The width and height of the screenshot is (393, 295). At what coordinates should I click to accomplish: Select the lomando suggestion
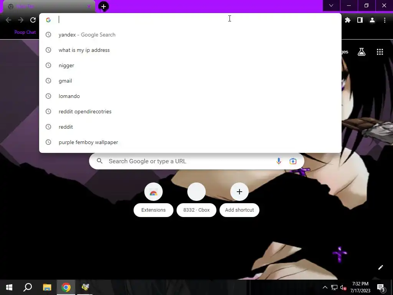coord(190,96)
